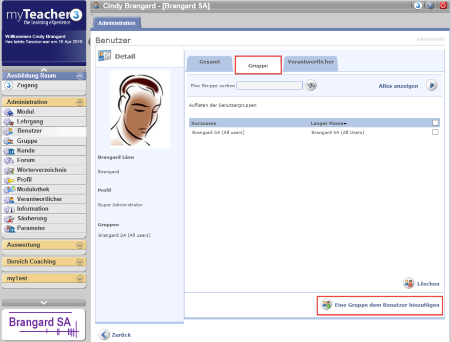Screen dimensions: 451x342
Task: Check the Brangard SA (All users) row checkbox
Action: 435,132
